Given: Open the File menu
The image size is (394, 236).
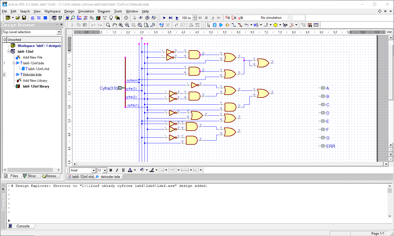Looking at the screenshot, I should tap(4, 11).
